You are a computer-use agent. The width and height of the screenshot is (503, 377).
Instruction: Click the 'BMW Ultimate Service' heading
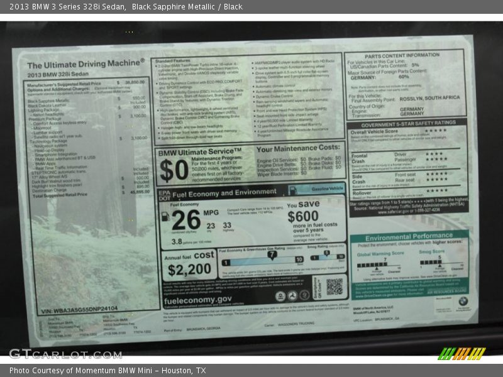tap(200, 151)
